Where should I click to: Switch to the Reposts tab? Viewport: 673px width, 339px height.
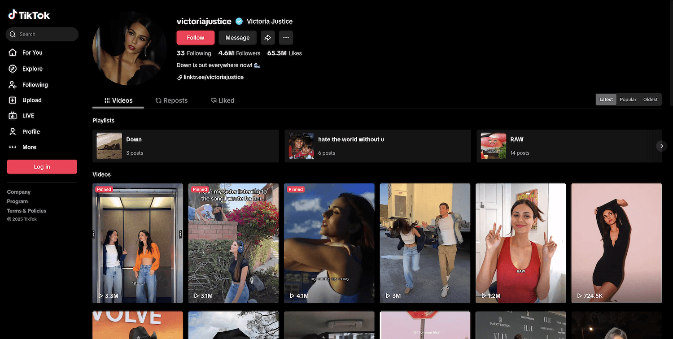(171, 100)
